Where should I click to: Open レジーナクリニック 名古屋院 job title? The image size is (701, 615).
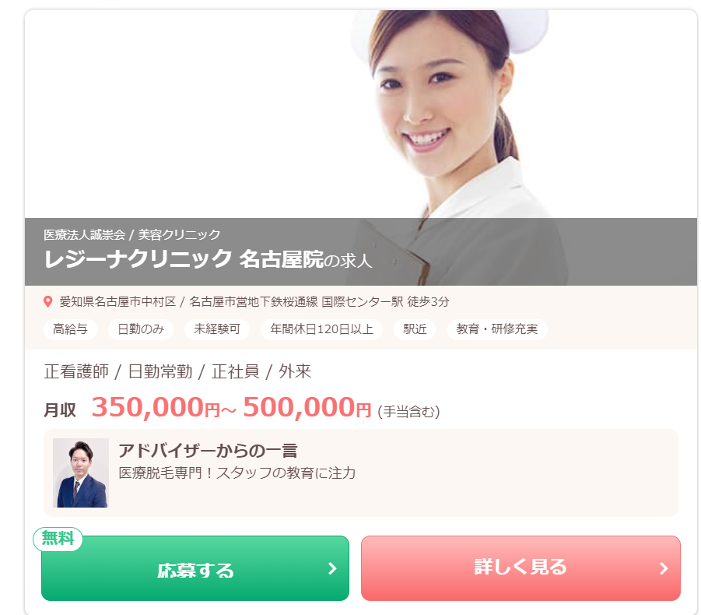pos(208,259)
